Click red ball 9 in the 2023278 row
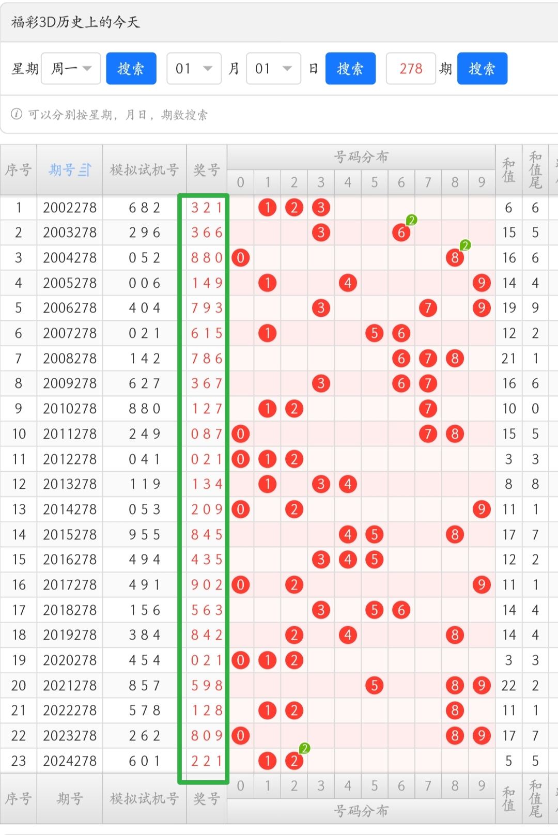 [482, 736]
